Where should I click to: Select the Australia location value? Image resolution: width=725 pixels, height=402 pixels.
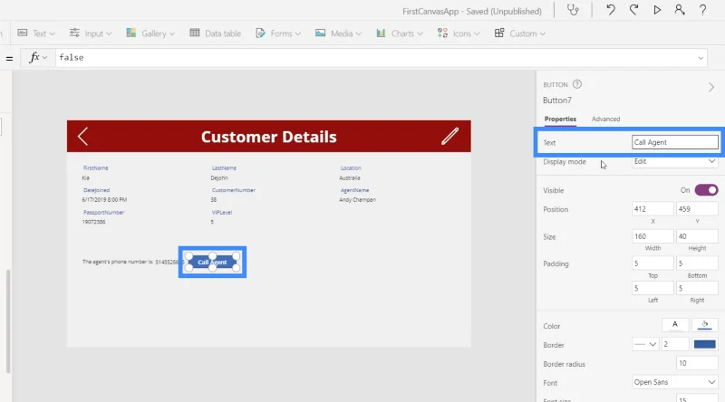point(350,177)
